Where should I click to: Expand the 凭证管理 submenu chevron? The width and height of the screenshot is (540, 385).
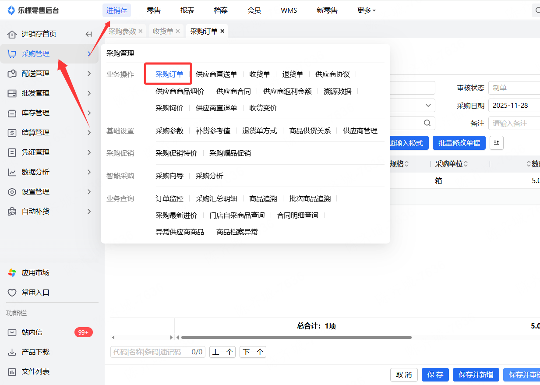point(89,152)
